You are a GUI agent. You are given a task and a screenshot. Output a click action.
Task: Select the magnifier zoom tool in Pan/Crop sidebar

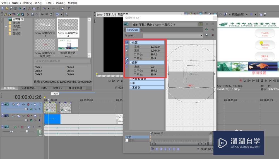127,51
